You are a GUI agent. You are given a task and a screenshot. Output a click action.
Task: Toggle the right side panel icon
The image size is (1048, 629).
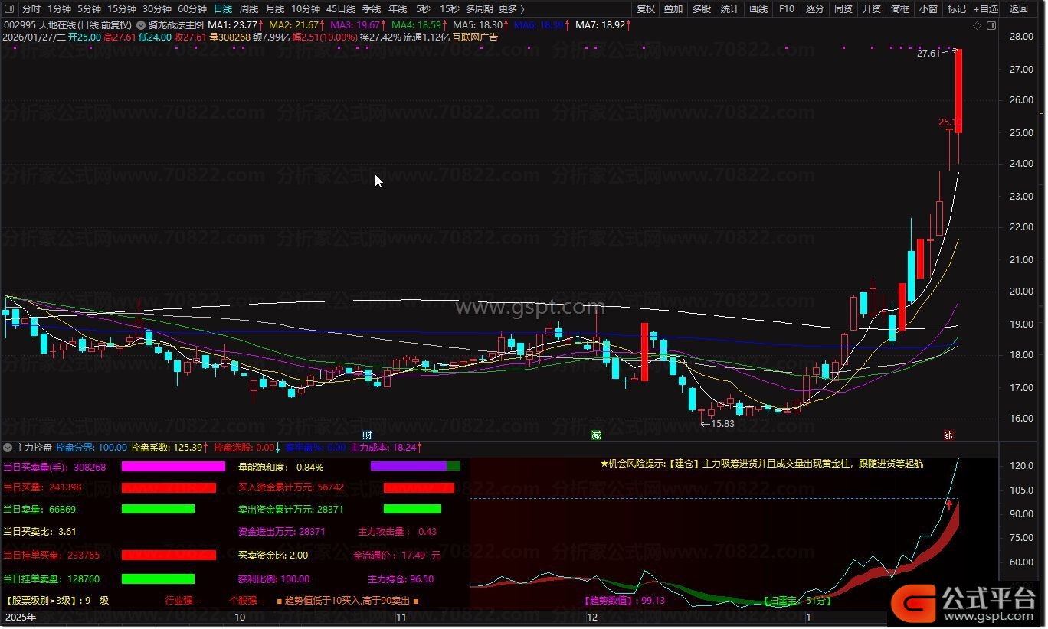(x=991, y=25)
